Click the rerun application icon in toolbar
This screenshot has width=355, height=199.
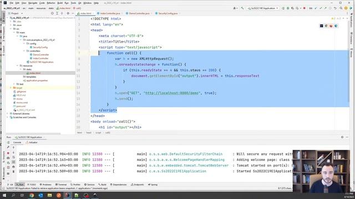click(283, 8)
